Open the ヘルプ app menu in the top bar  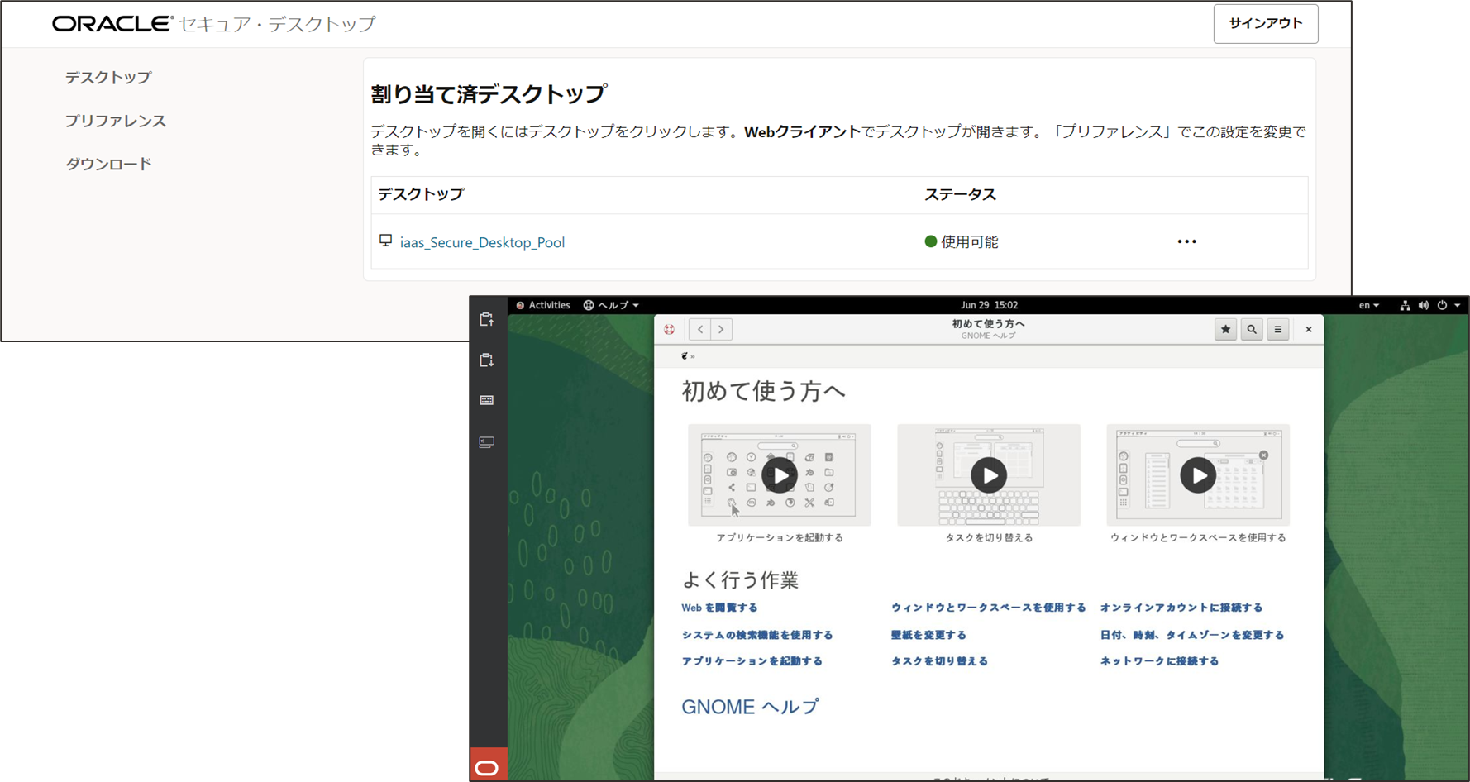[x=611, y=305]
